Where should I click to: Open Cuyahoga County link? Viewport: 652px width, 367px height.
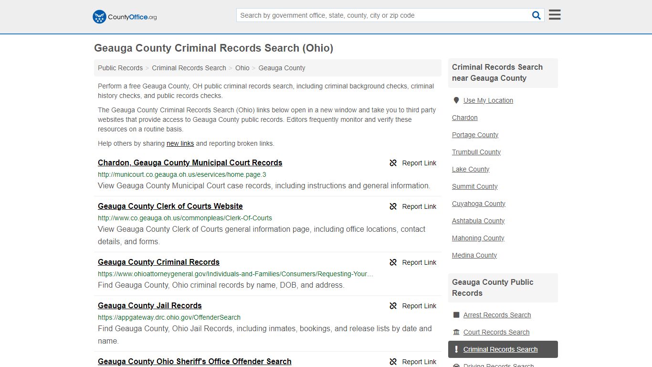[479, 204]
